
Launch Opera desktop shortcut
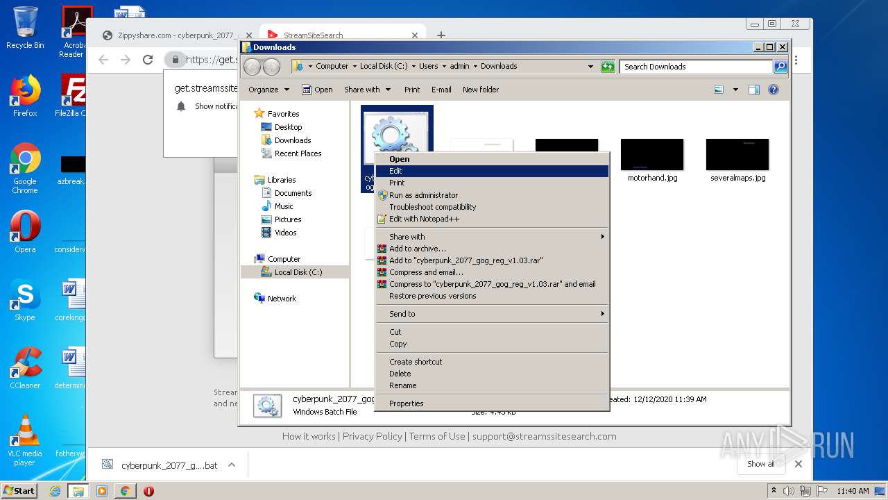[x=25, y=232]
